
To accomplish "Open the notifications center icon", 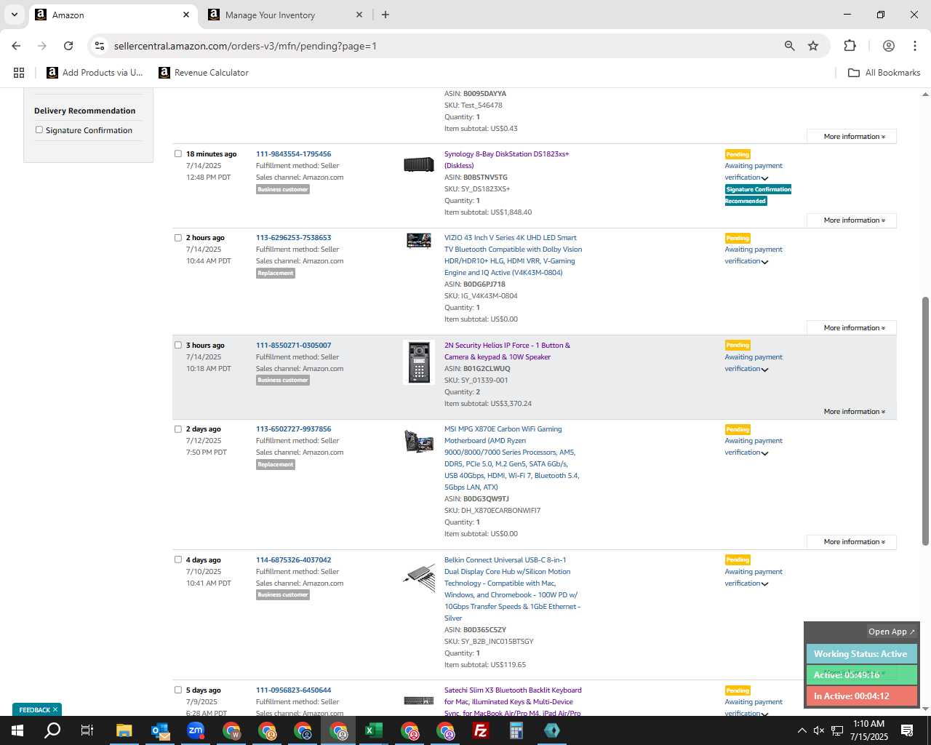I will [907, 730].
